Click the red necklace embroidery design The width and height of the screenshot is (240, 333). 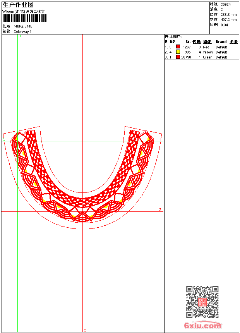tap(82, 201)
